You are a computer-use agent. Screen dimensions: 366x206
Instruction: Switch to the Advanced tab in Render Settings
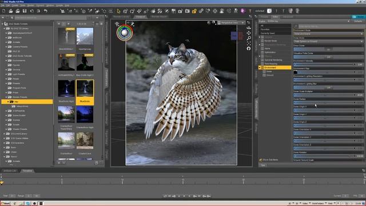[288, 17]
